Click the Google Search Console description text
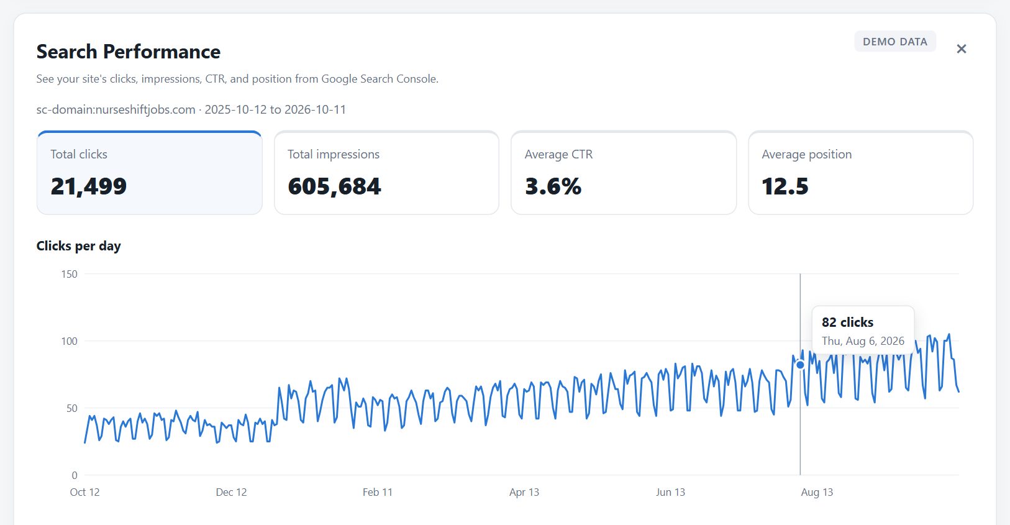 coord(237,79)
